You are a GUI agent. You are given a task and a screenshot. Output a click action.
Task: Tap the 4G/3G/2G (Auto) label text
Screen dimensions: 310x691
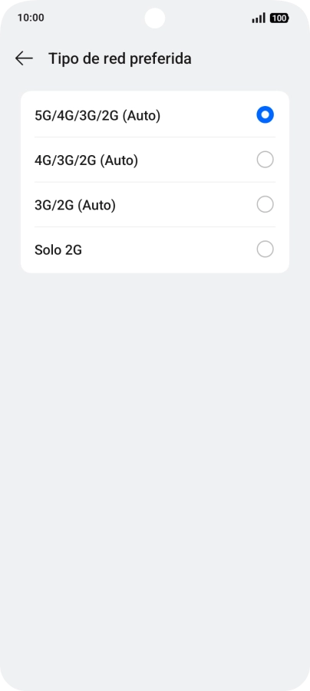coord(86,160)
